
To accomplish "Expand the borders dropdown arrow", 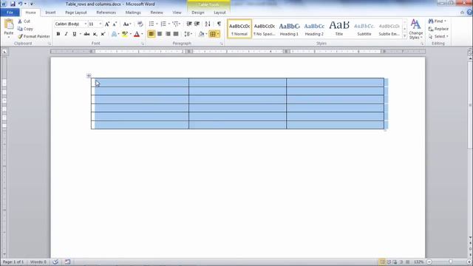I will [218, 34].
